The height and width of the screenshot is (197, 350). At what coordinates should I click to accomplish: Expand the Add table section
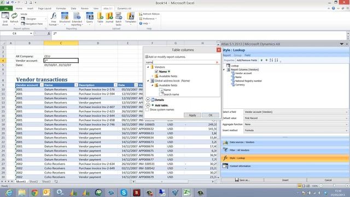click(x=148, y=105)
